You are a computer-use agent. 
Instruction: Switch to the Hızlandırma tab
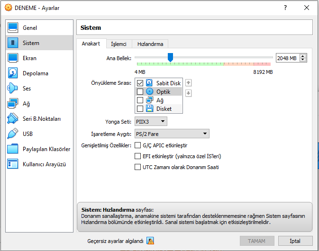click(150, 44)
